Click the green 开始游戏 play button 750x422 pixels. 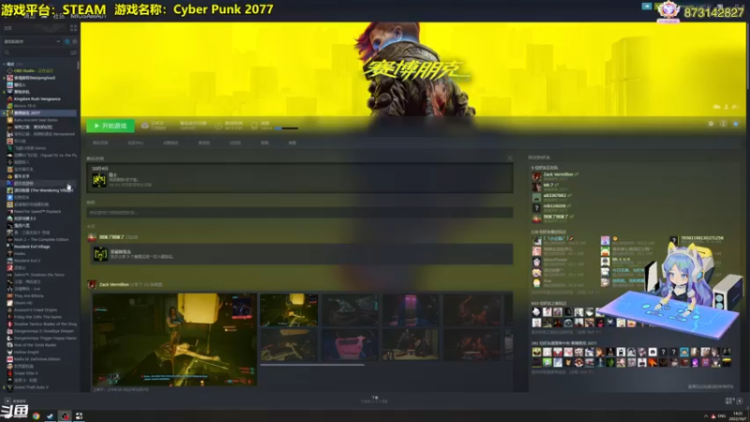point(111,126)
